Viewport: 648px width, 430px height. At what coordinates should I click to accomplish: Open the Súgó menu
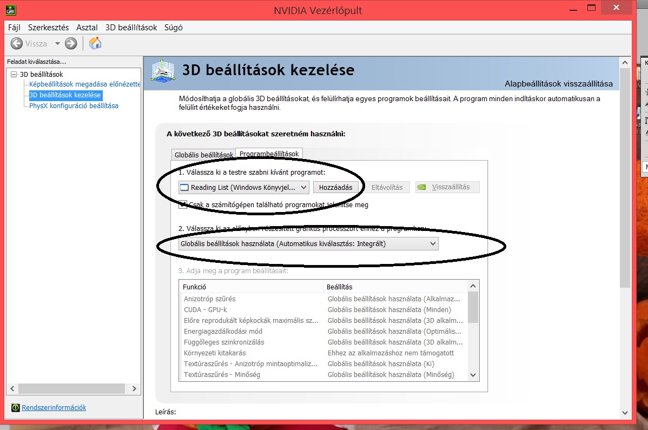click(174, 28)
